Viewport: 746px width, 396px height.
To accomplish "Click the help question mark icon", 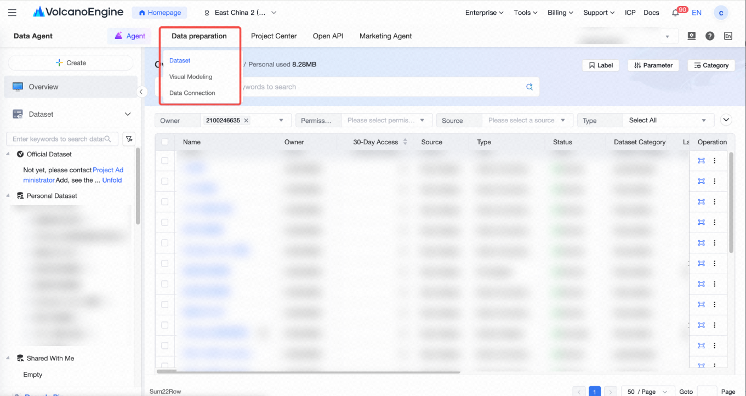I will point(710,36).
